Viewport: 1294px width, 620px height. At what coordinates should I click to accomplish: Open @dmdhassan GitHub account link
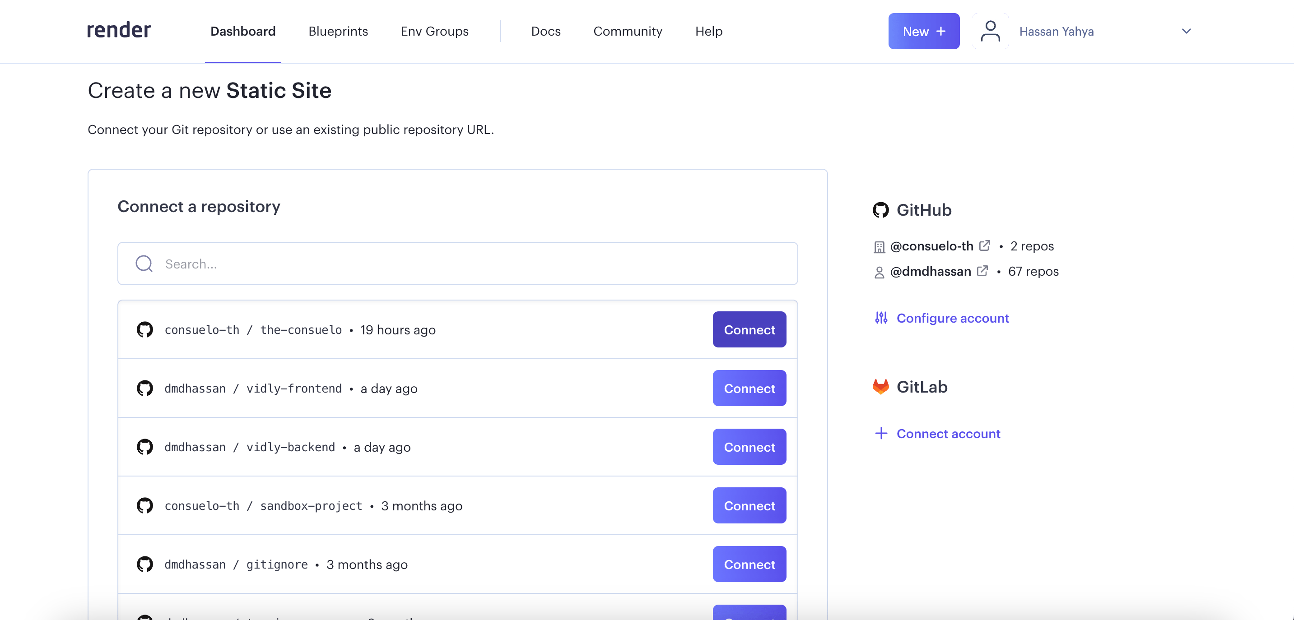pos(930,271)
